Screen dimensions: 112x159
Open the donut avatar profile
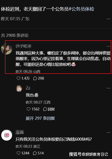pos(7,135)
